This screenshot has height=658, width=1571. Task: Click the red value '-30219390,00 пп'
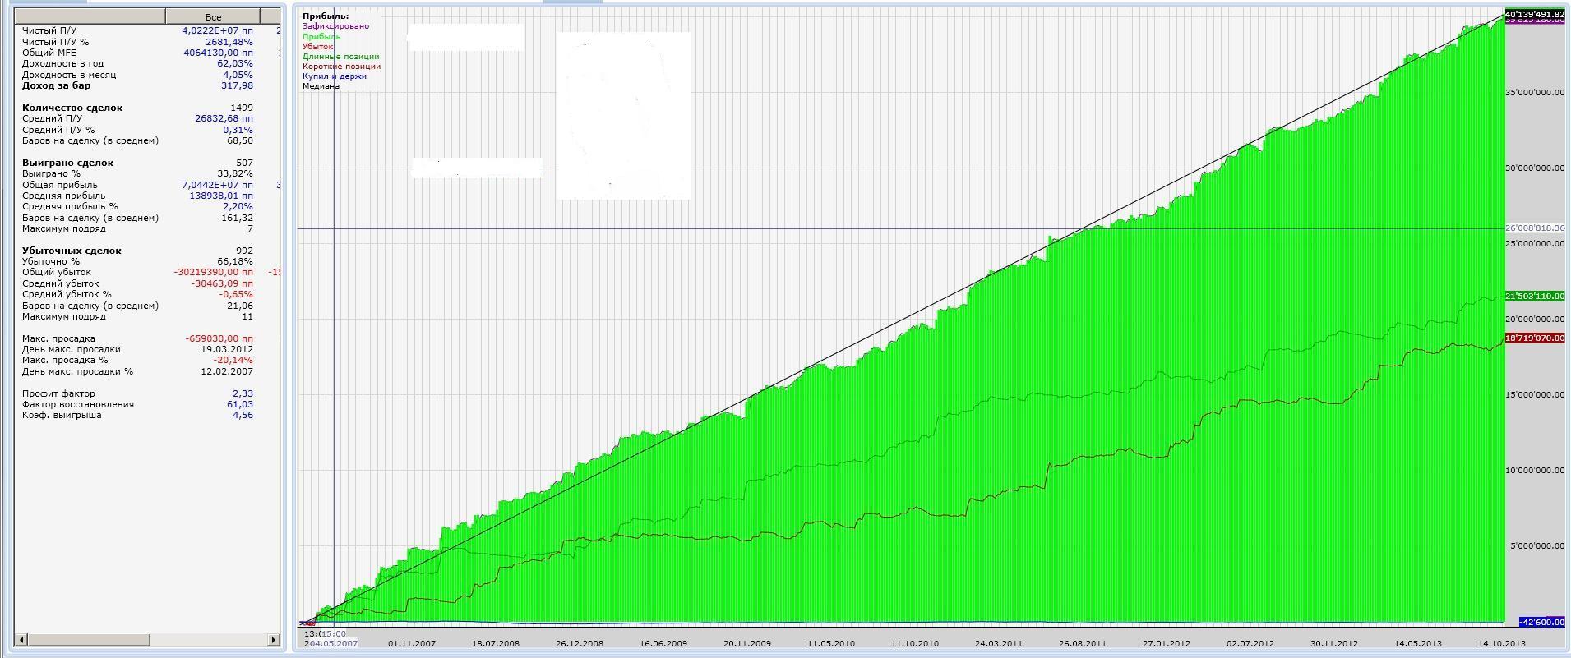tap(214, 272)
